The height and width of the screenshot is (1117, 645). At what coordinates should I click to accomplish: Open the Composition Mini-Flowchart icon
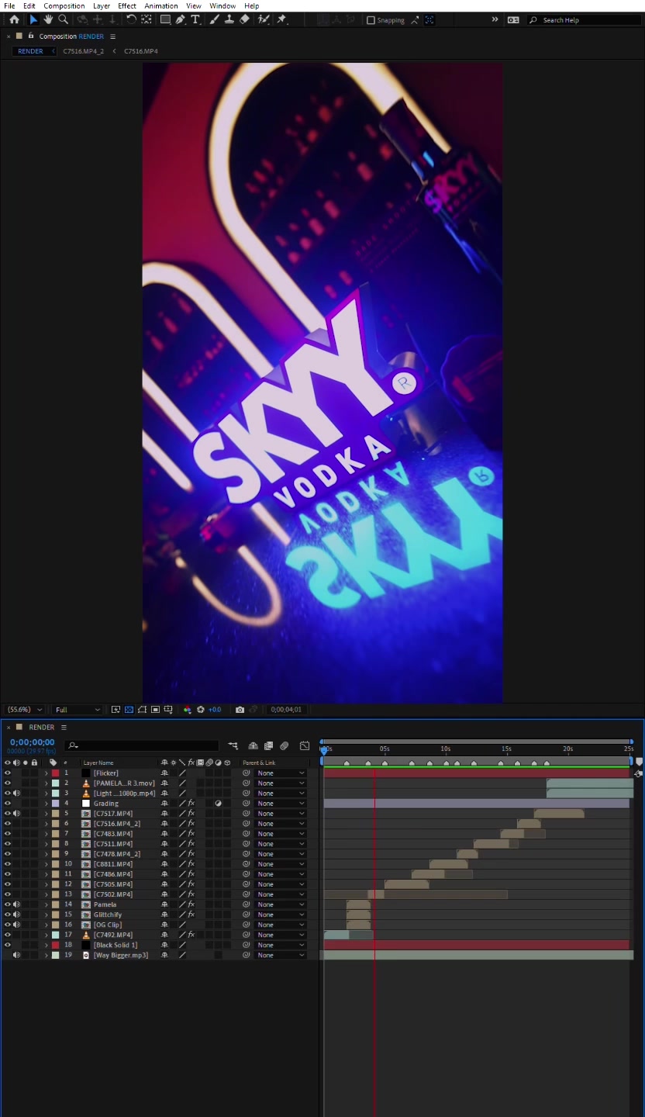click(x=233, y=746)
